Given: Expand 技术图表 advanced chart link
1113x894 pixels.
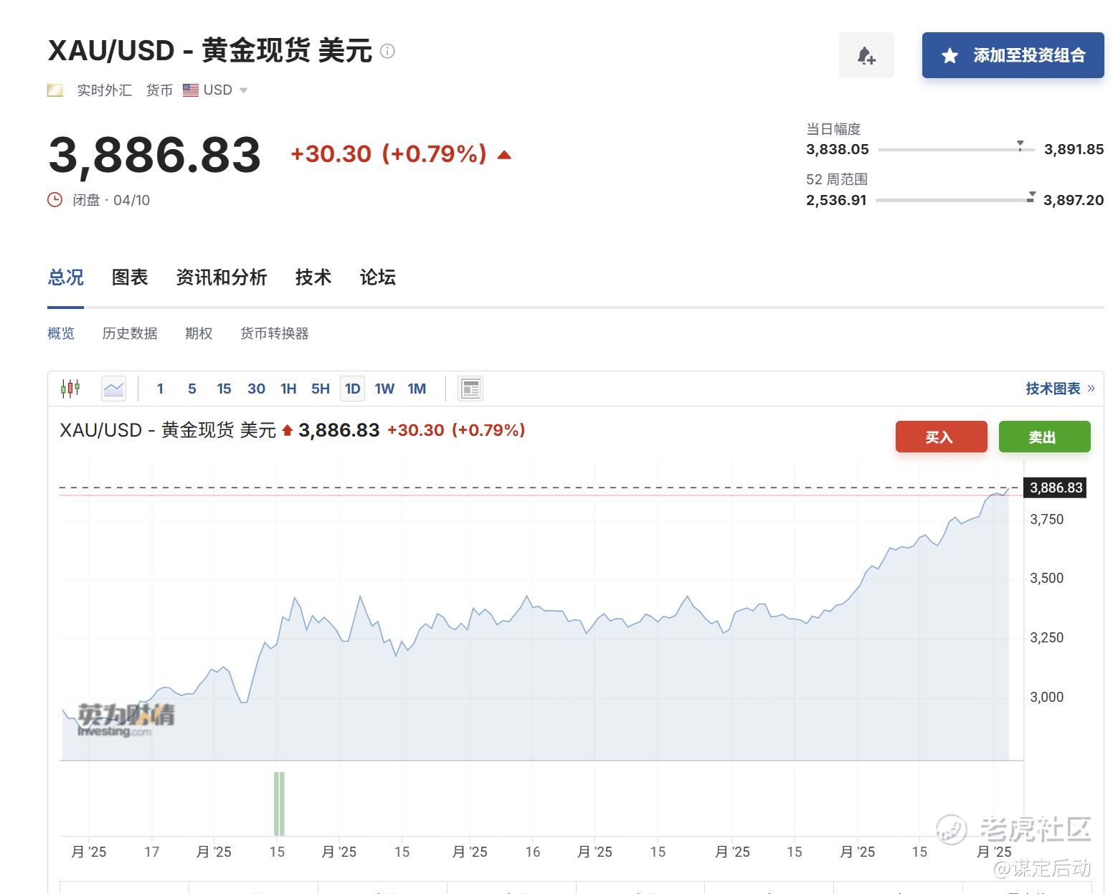Looking at the screenshot, I should point(1059,389).
